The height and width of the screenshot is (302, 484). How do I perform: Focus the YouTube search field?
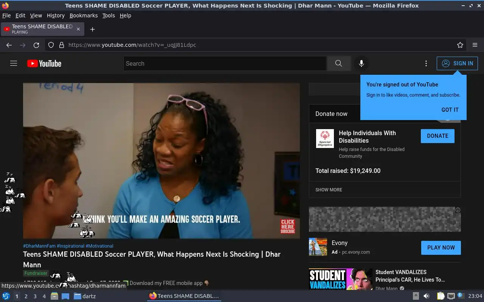tap(225, 63)
